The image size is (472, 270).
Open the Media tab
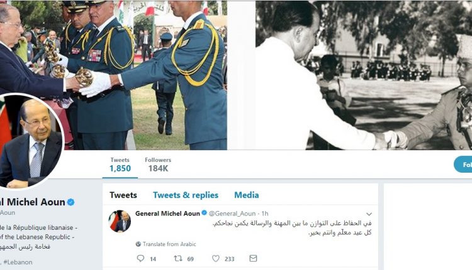coord(247,195)
